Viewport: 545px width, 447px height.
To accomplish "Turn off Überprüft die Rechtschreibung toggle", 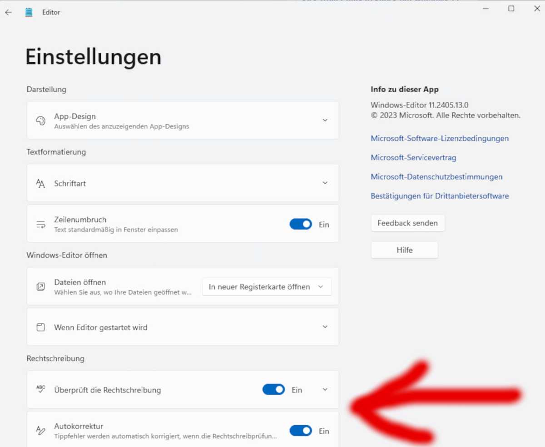I will pos(273,390).
